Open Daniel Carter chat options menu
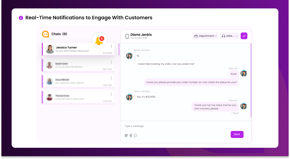This screenshot has width=290, height=159. [112, 62]
